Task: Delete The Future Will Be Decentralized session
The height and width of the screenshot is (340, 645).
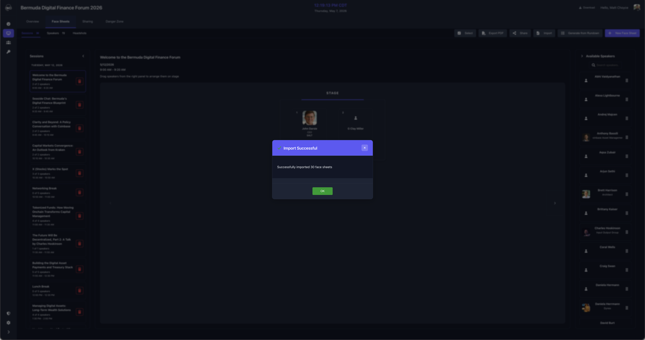Action: [x=79, y=244]
